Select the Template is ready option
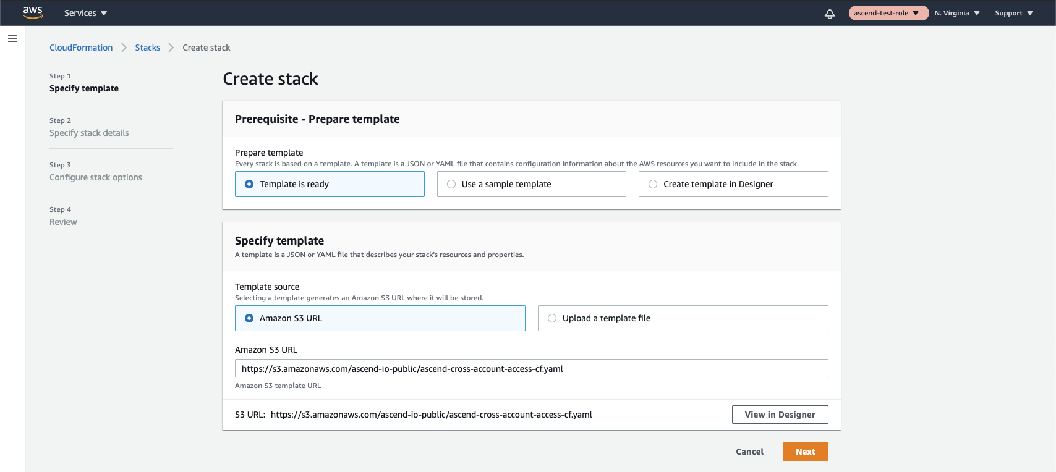The width and height of the screenshot is (1056, 472). coord(330,184)
